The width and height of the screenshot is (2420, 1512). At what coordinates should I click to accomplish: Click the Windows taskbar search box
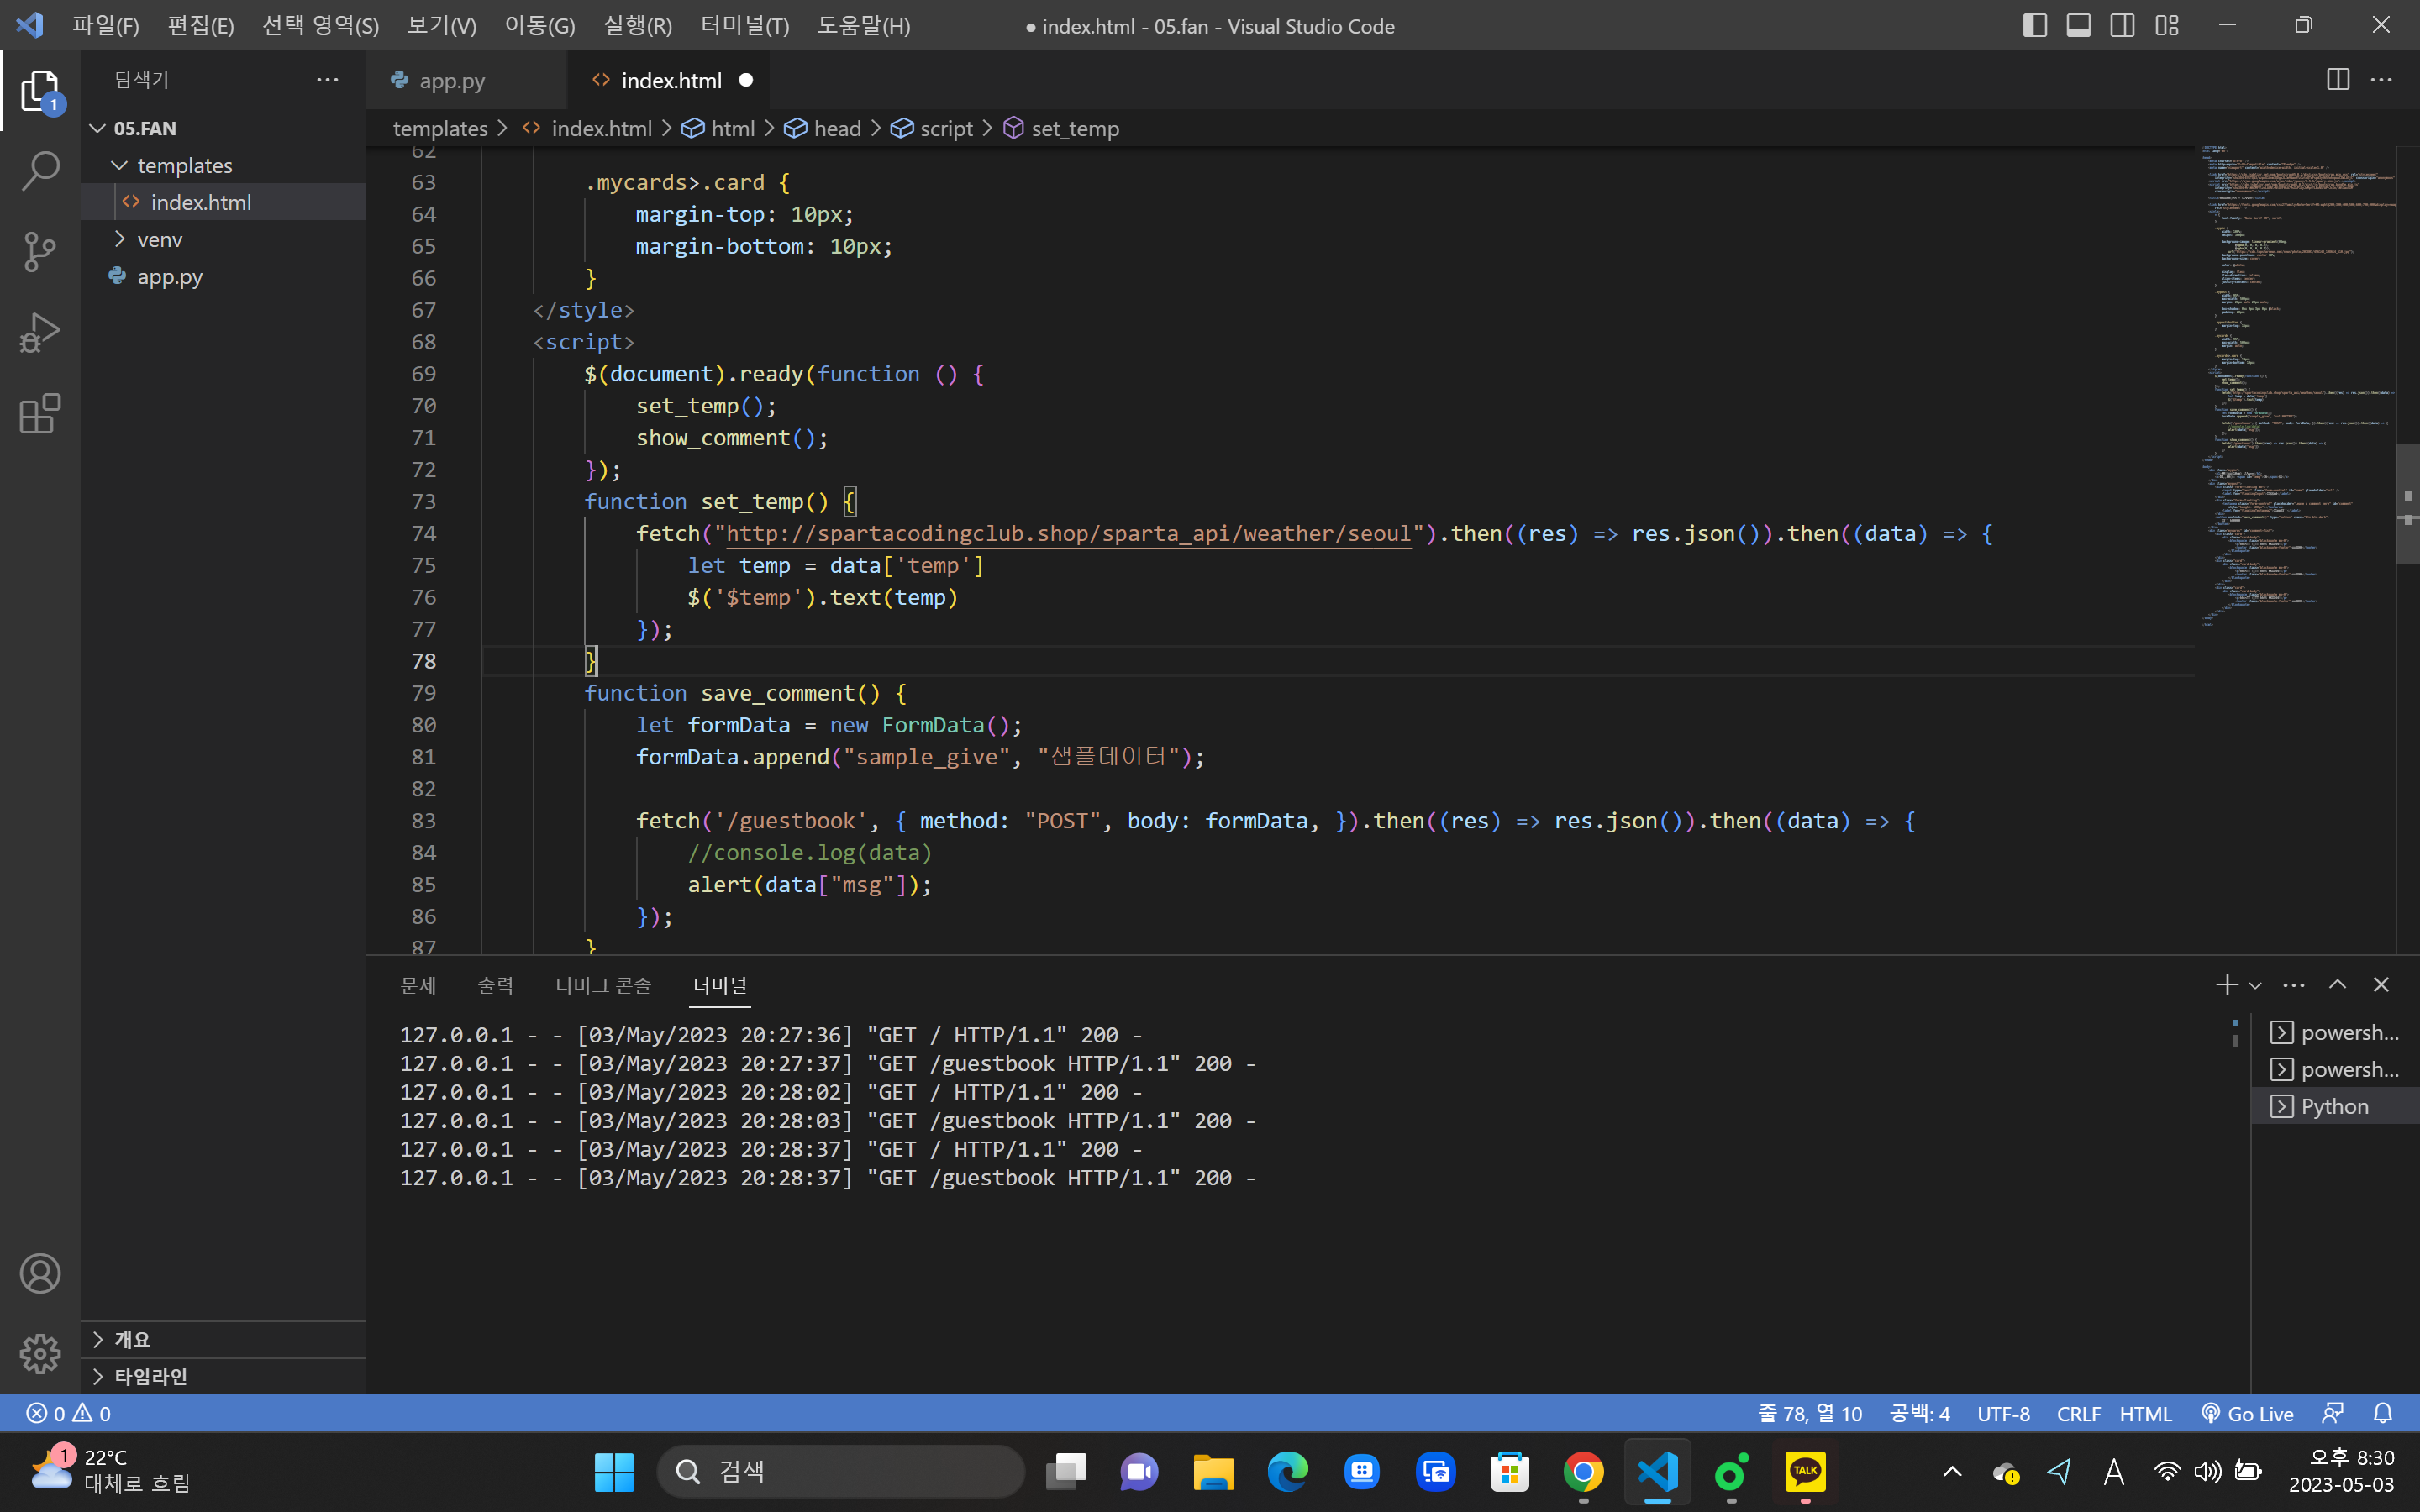pos(840,1471)
